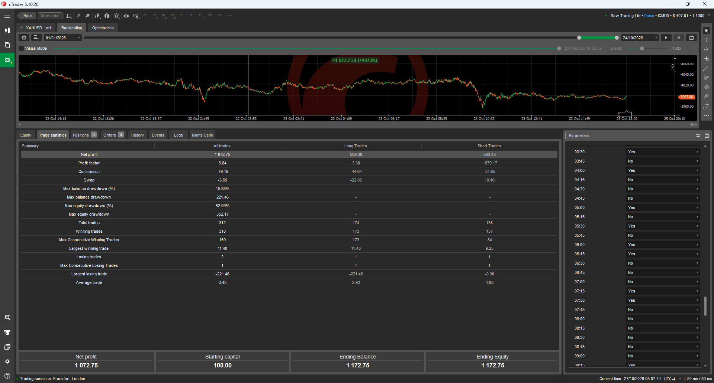Open the Copy section in left sidebar
This screenshot has height=383, width=714.
click(7, 45)
